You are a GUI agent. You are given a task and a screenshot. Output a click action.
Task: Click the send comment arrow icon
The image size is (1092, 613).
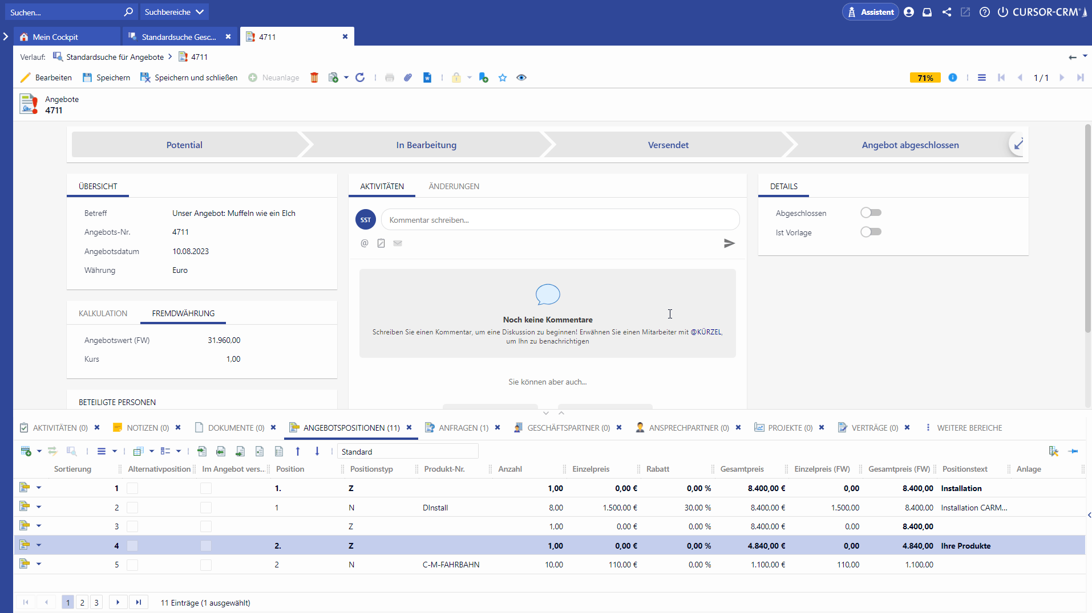coord(729,243)
